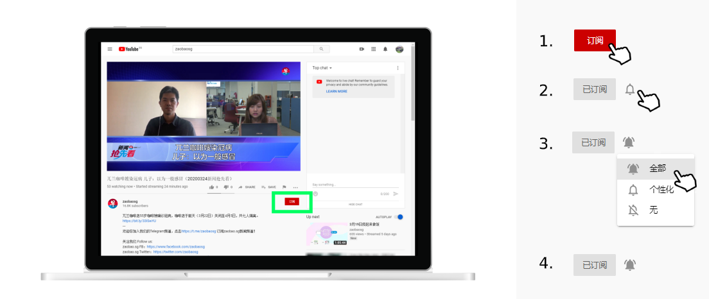Open the video's more actions ellipsis

coord(295,187)
